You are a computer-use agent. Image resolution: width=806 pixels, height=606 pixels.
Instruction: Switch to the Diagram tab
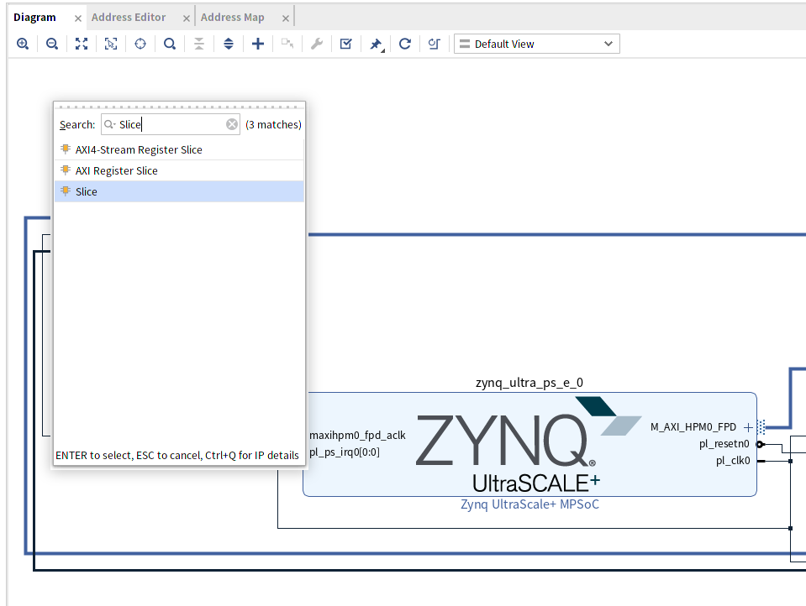(34, 18)
